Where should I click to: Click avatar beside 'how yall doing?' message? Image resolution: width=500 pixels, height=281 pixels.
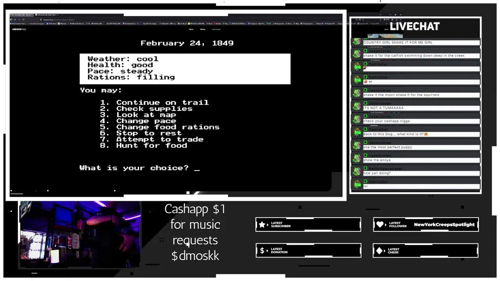pyautogui.click(x=357, y=171)
